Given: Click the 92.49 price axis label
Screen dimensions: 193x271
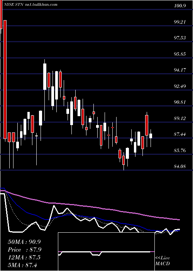Looking at the screenshot, I should (x=180, y=86).
